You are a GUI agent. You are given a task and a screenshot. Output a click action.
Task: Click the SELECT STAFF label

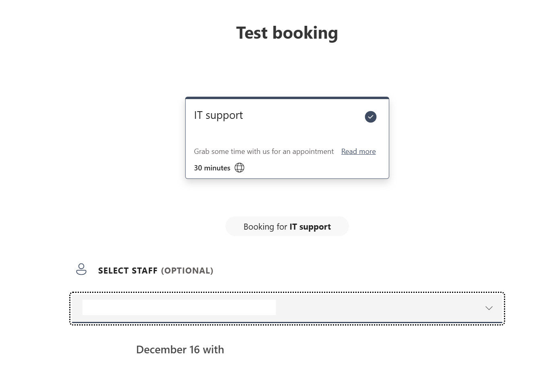point(128,271)
